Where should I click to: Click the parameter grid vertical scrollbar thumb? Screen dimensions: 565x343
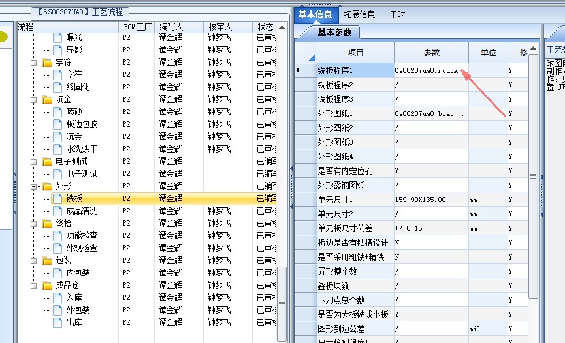click(533, 176)
